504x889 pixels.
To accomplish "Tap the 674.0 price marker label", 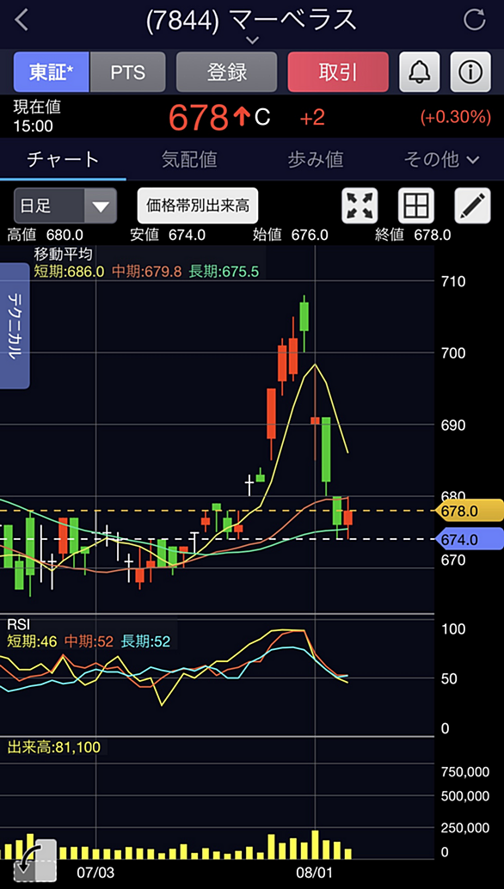I will point(469,538).
